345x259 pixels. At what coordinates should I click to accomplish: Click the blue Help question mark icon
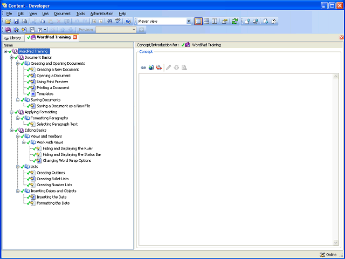[x=128, y=22]
